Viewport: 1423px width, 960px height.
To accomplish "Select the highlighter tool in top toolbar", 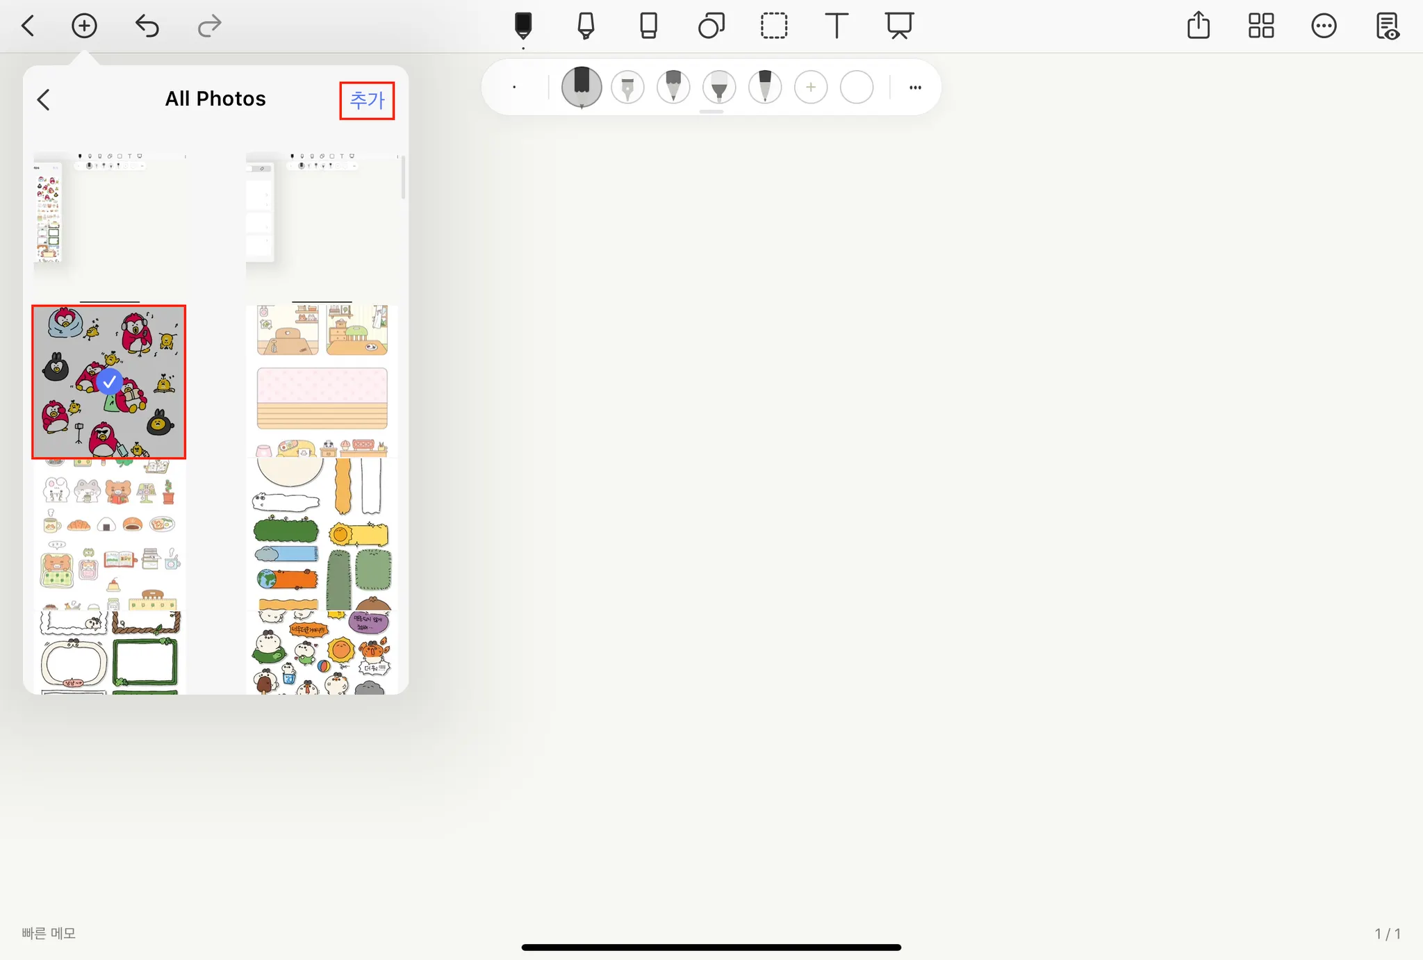I will [586, 26].
